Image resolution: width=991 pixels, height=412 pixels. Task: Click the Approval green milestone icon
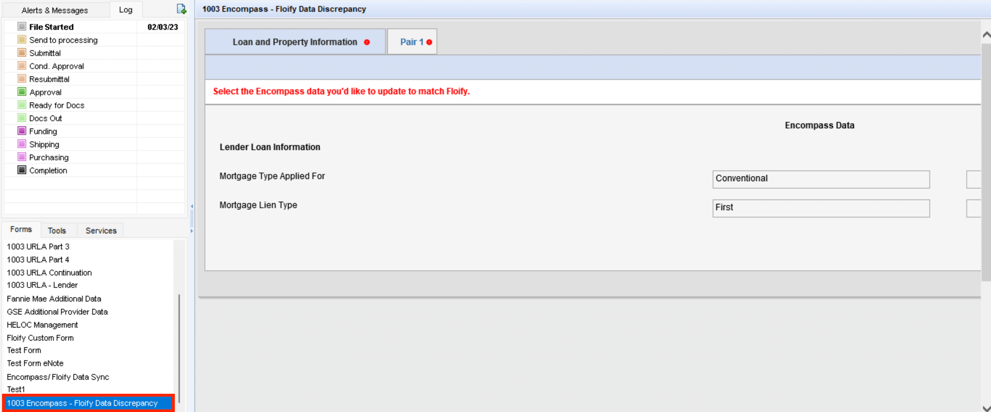pyautogui.click(x=21, y=92)
